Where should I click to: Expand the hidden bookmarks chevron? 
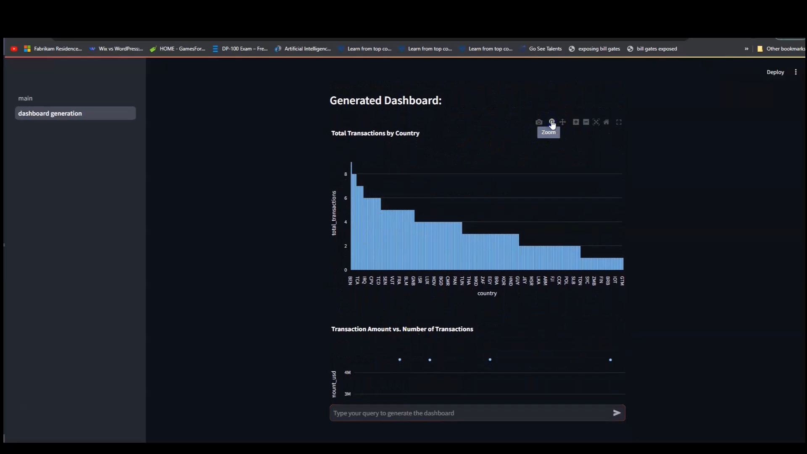tap(746, 49)
